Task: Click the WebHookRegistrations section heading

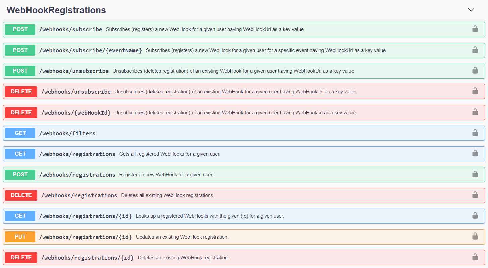Action: click(x=56, y=10)
